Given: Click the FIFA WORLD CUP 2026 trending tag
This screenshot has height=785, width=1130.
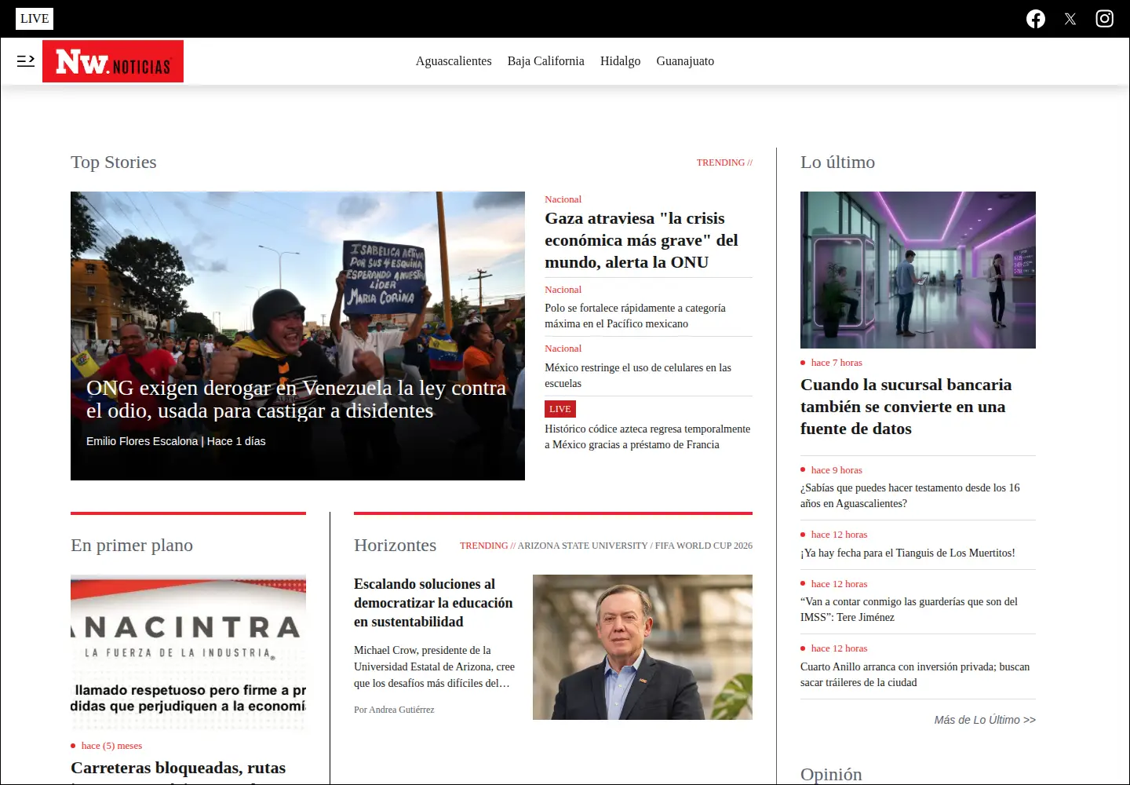Looking at the screenshot, I should pyautogui.click(x=704, y=546).
